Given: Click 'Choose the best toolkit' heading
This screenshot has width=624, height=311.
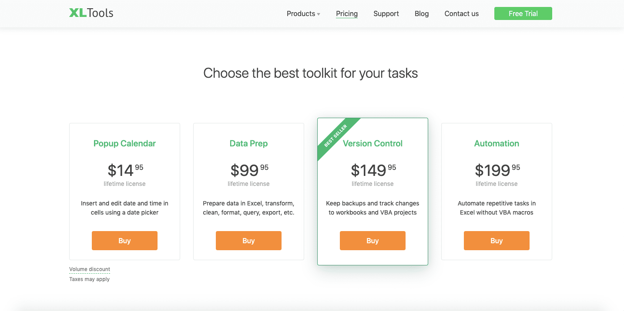Looking at the screenshot, I should (x=311, y=73).
